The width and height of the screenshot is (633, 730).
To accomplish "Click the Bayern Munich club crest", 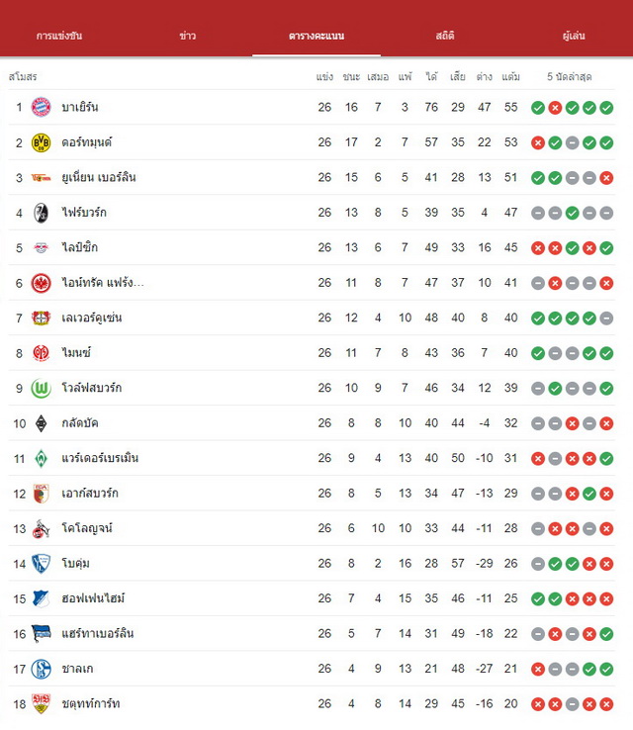I will 41,107.
